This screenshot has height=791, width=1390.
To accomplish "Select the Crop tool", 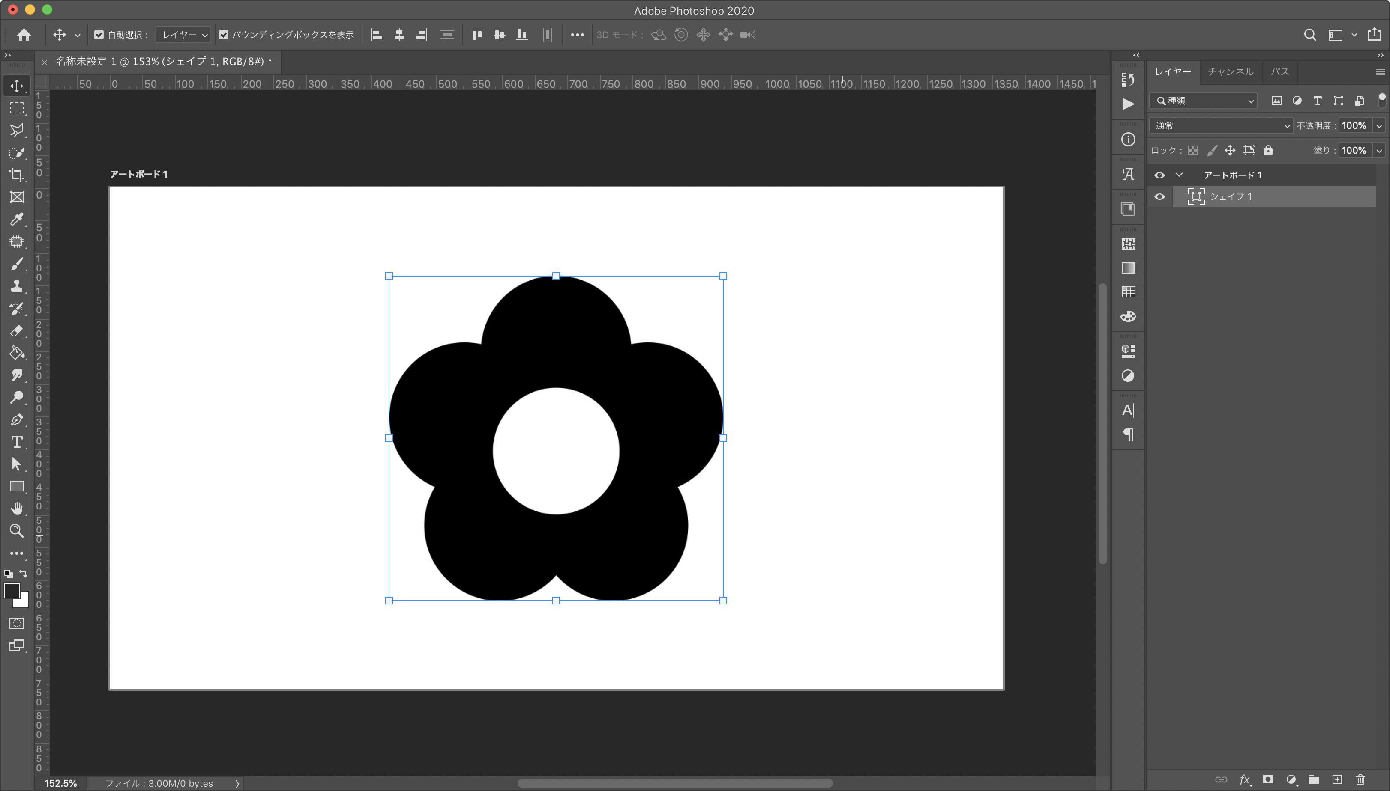I will 16,175.
